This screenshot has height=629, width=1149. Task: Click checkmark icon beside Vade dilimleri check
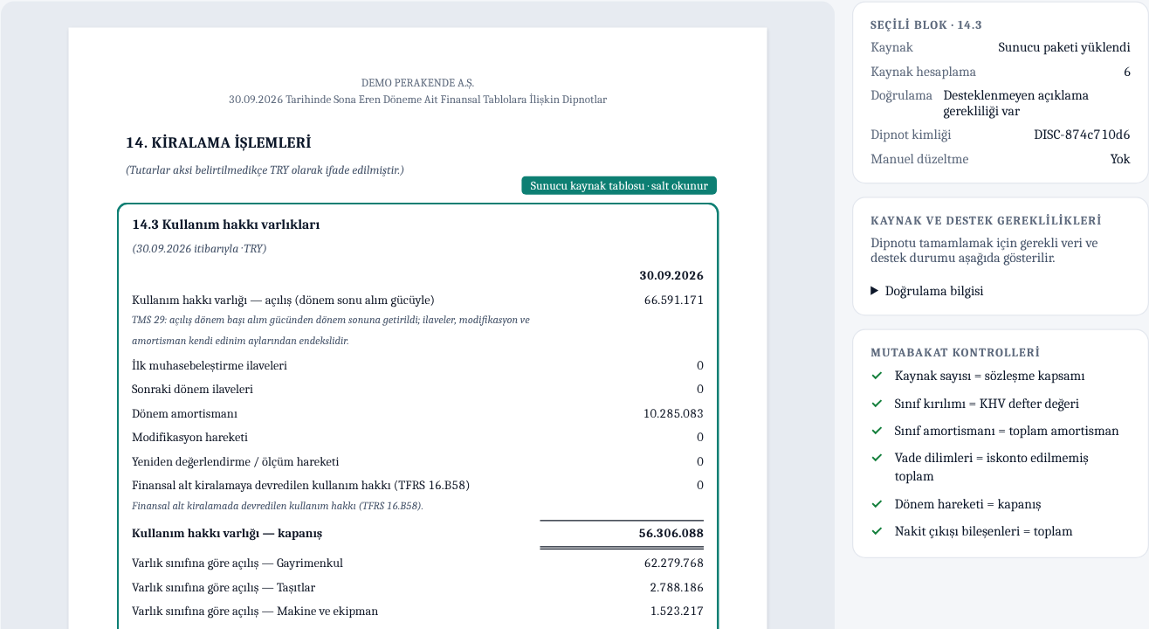pos(877,458)
